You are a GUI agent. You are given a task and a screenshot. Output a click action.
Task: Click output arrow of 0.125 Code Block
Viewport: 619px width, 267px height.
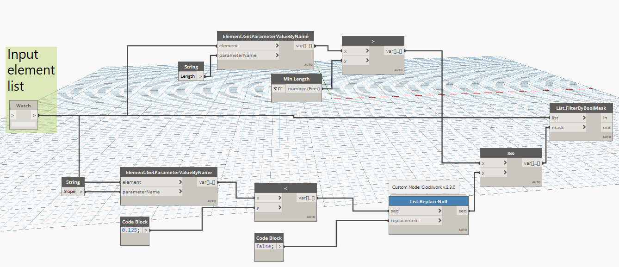tap(146, 230)
